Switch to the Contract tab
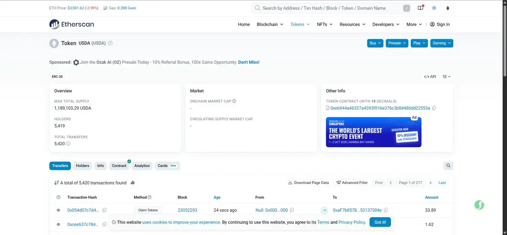This screenshot has height=235, width=507. pyautogui.click(x=119, y=166)
